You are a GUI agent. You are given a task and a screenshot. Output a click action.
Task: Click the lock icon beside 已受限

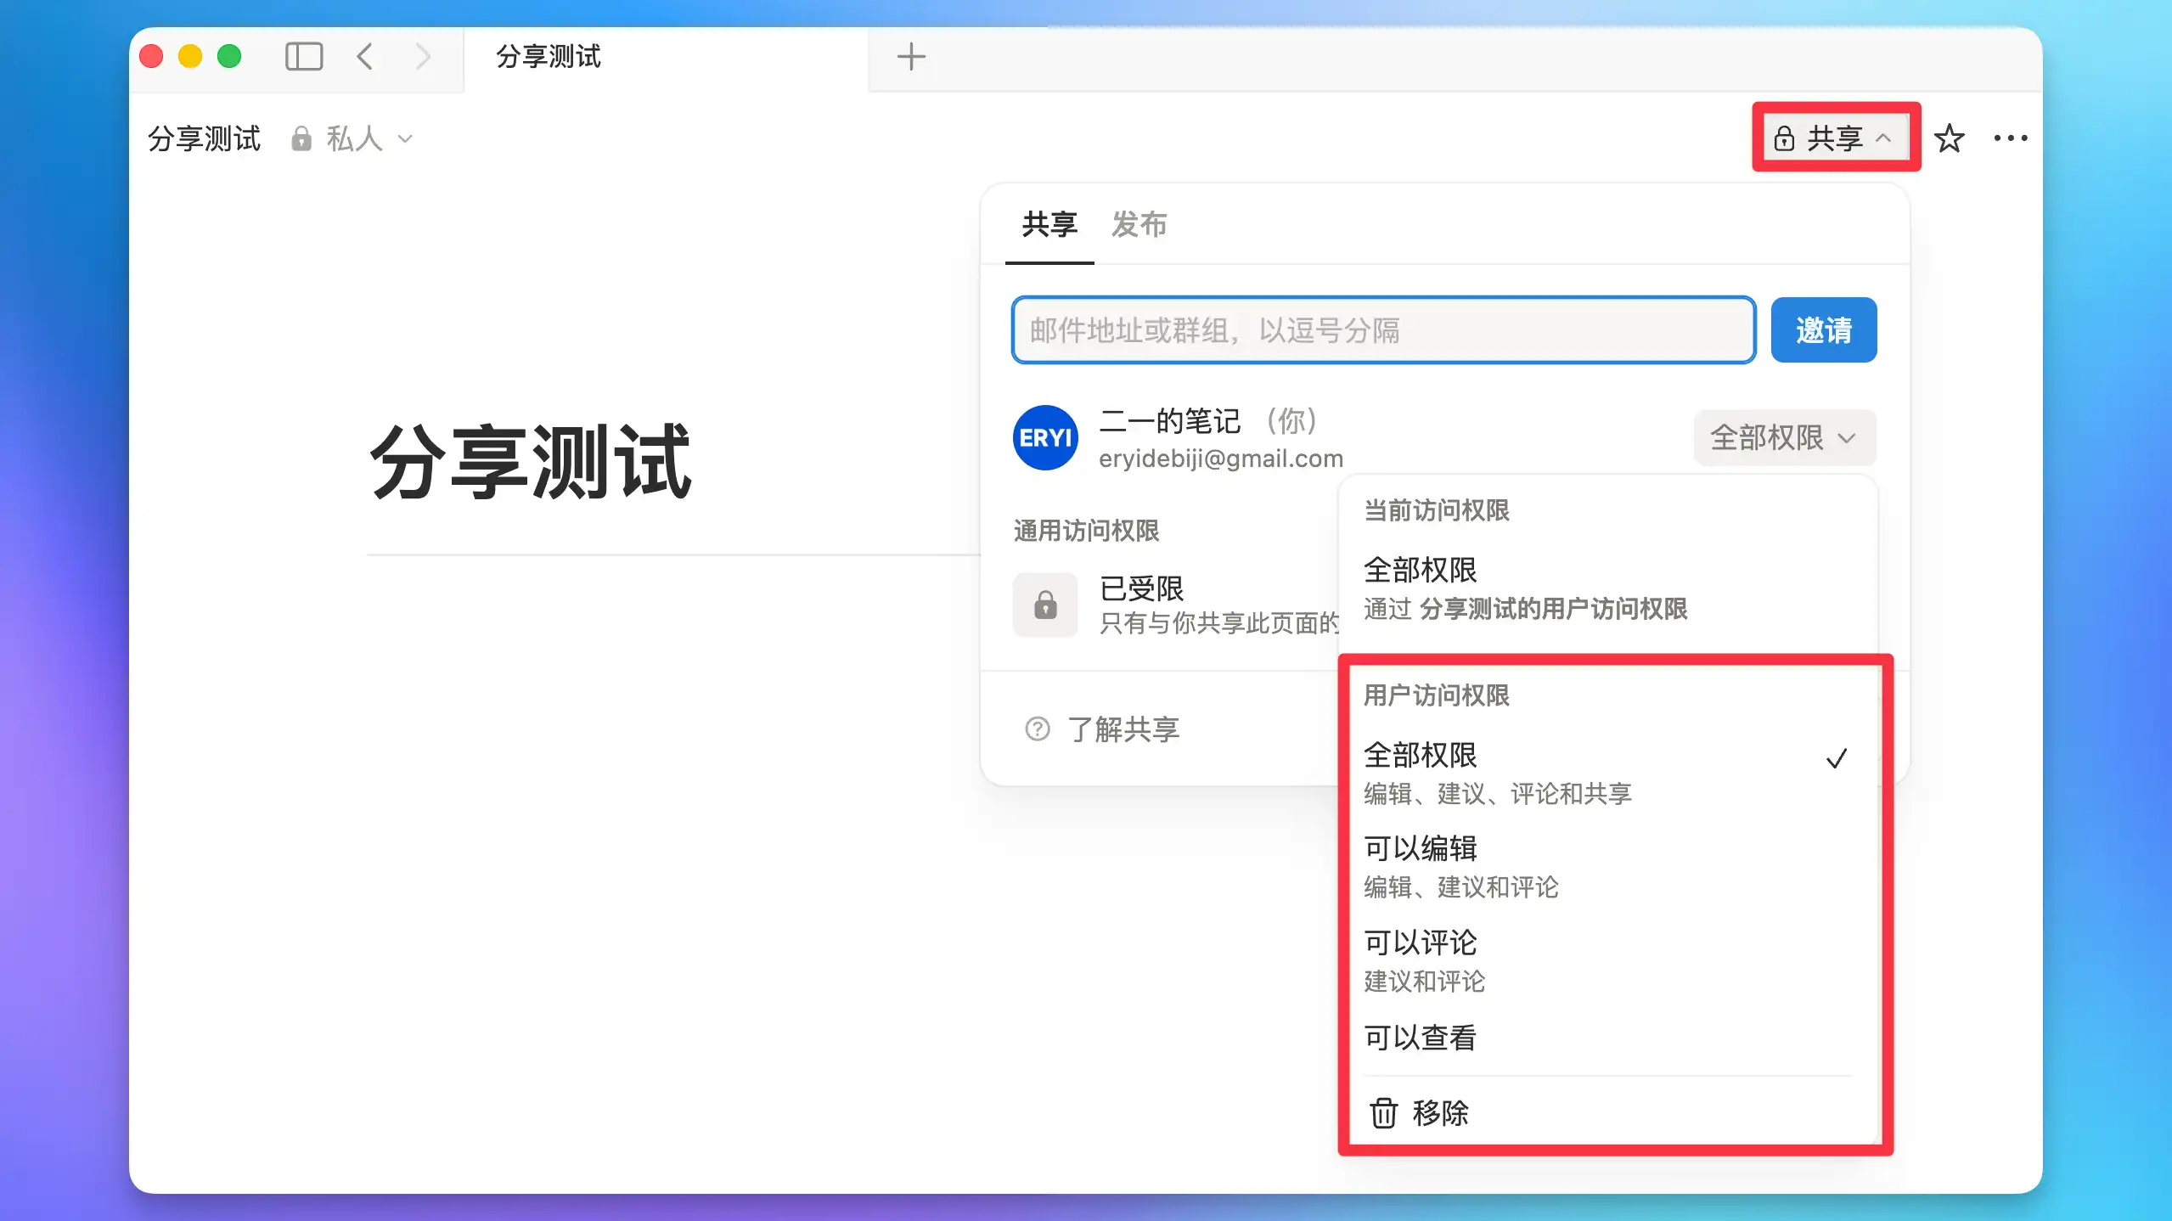click(x=1045, y=605)
